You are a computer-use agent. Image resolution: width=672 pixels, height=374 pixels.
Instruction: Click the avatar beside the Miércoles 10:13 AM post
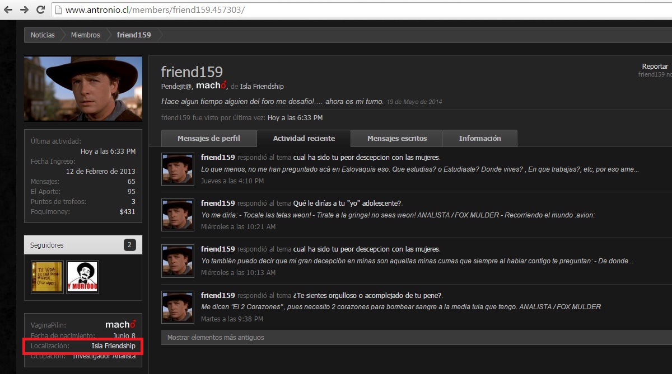(178, 261)
